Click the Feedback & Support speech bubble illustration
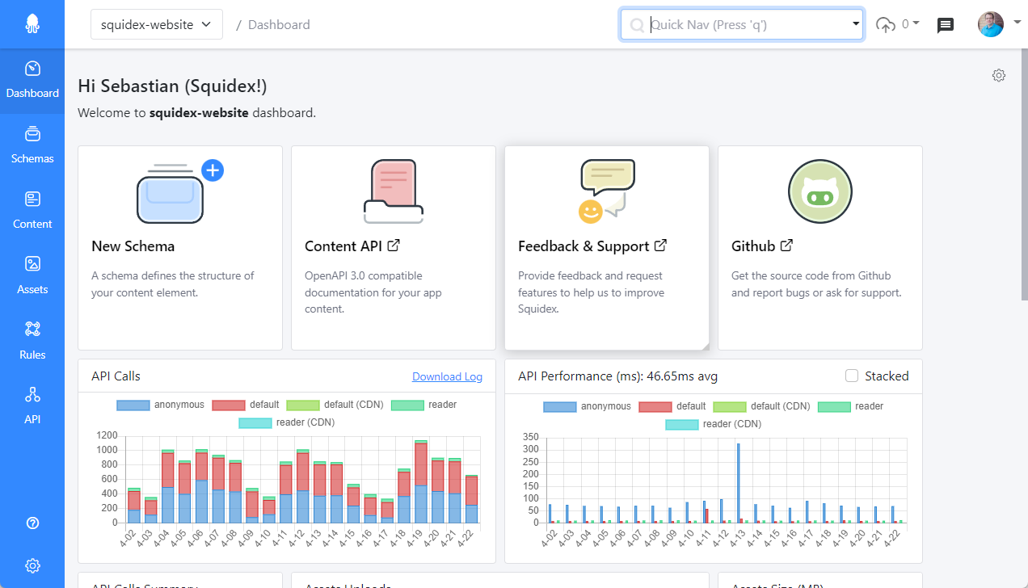This screenshot has height=588, width=1028. 607,191
